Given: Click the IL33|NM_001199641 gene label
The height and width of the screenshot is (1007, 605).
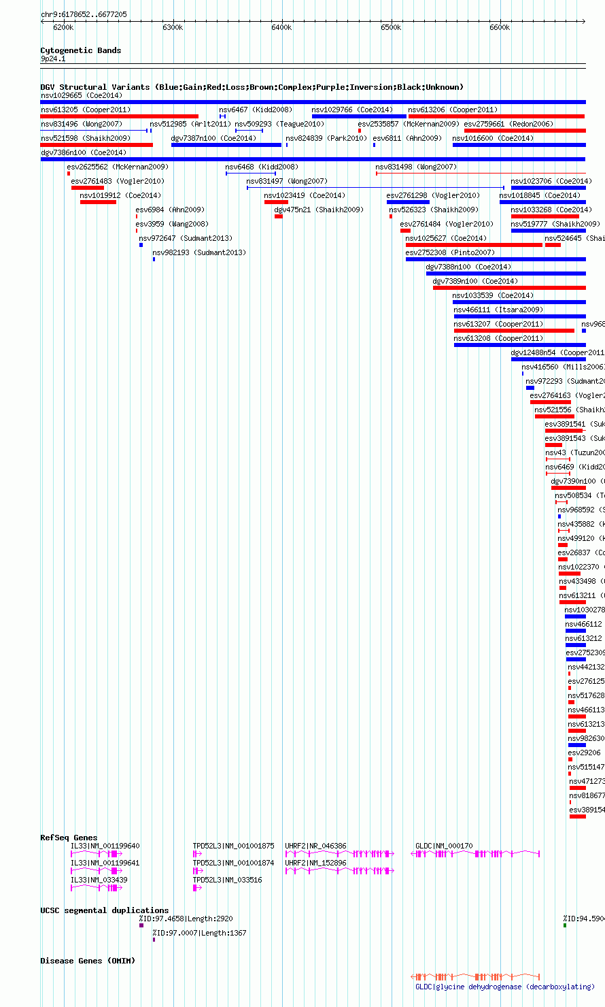Looking at the screenshot, I should [105, 863].
